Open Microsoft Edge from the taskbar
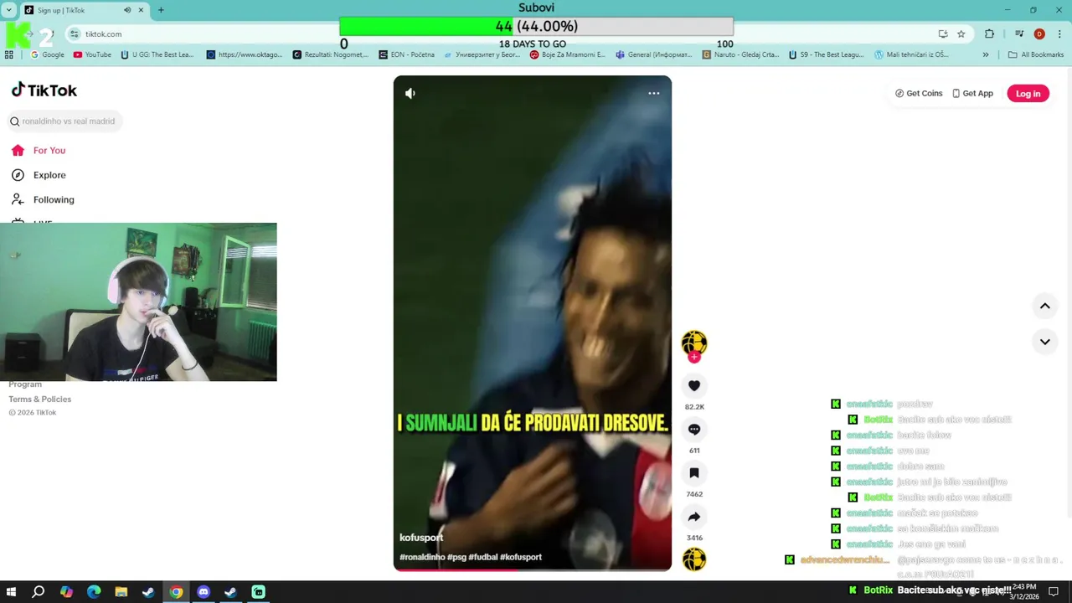 [x=94, y=592]
